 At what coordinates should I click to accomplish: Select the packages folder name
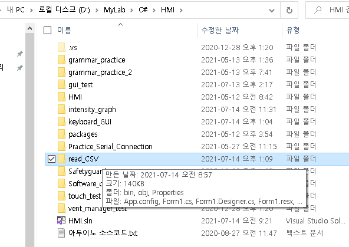83,134
